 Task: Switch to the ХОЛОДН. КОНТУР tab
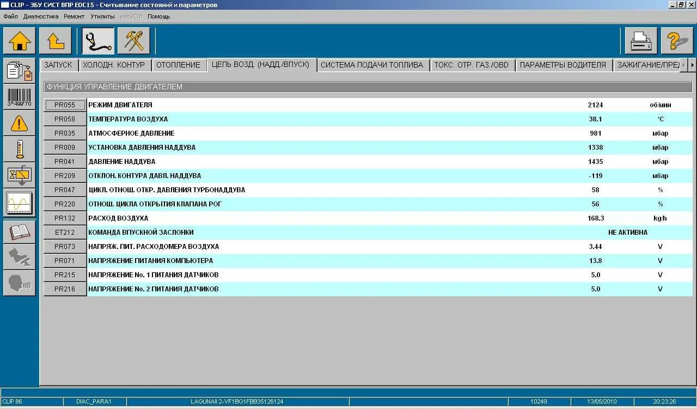tap(114, 65)
